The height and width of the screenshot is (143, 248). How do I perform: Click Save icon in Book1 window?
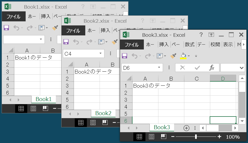[6, 28]
